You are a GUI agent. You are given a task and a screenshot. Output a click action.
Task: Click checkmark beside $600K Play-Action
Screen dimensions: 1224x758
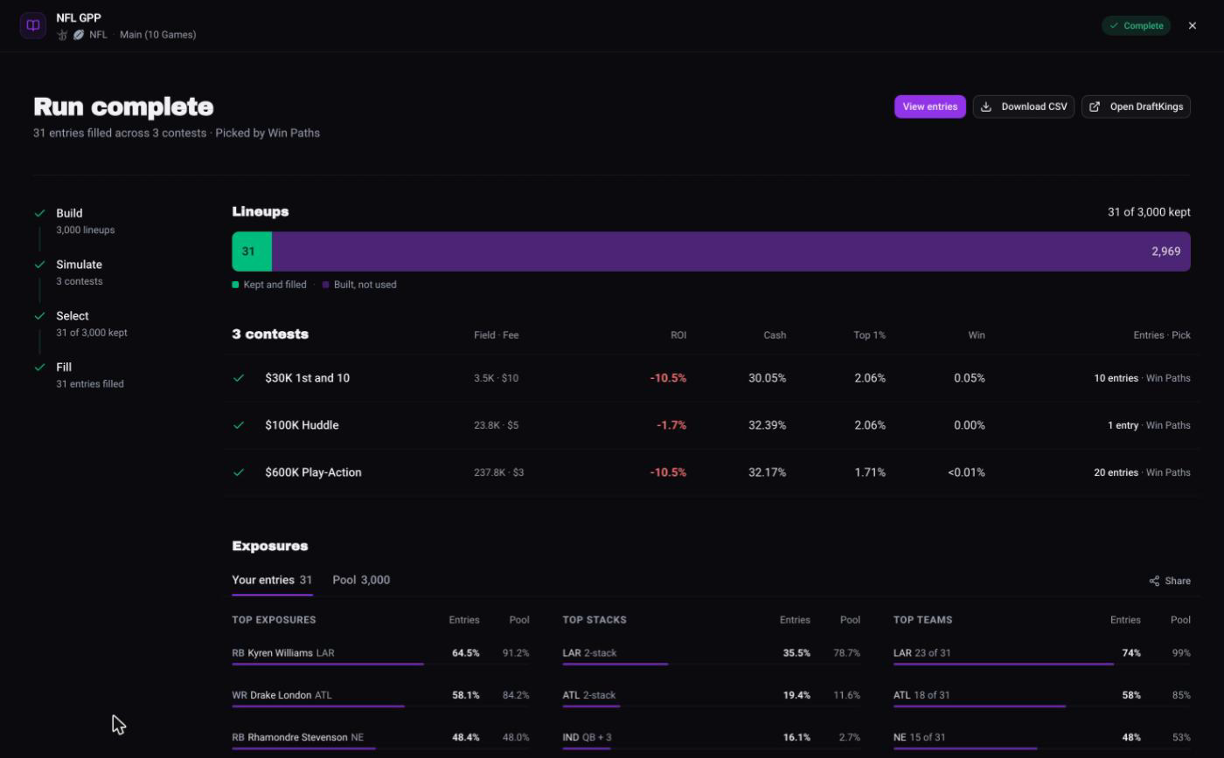pyautogui.click(x=239, y=472)
